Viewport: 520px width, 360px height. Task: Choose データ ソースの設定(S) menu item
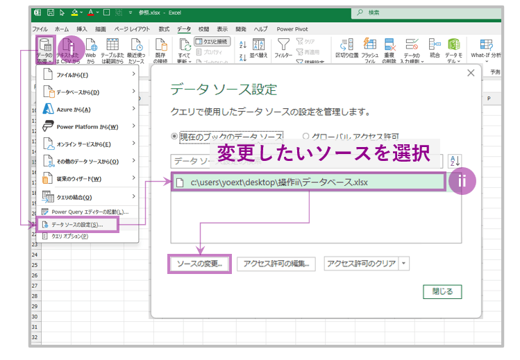(x=77, y=225)
